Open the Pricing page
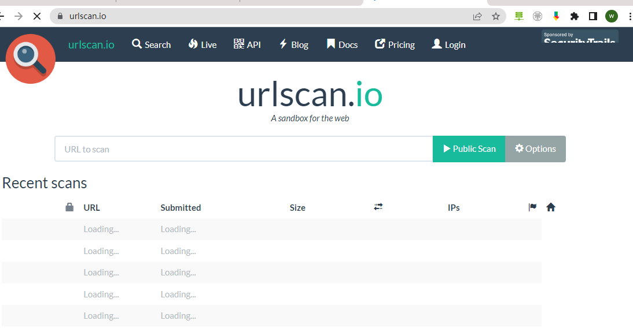Viewport: 633px width, 328px height. (395, 44)
